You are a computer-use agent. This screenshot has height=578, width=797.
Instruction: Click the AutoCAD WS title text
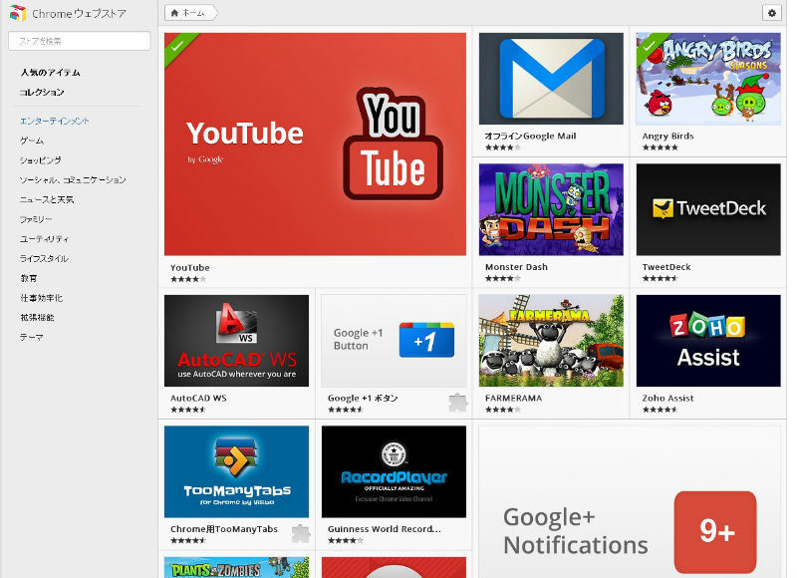(198, 398)
